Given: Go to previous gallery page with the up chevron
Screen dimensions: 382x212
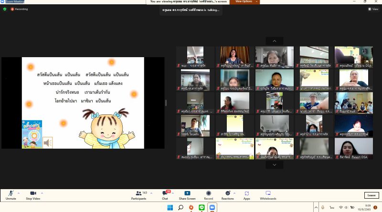Looking at the screenshot, I should click(274, 41).
